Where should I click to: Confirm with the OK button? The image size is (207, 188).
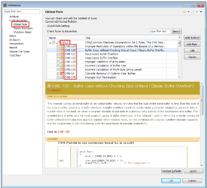(x=171, y=181)
